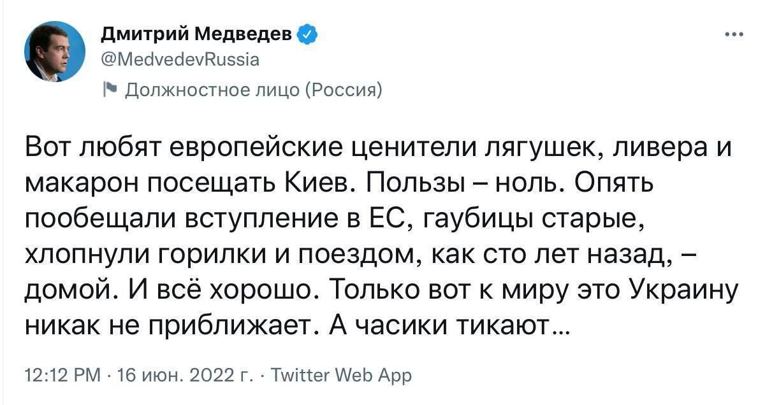Click the blue verified checkmark badge

[x=308, y=34]
